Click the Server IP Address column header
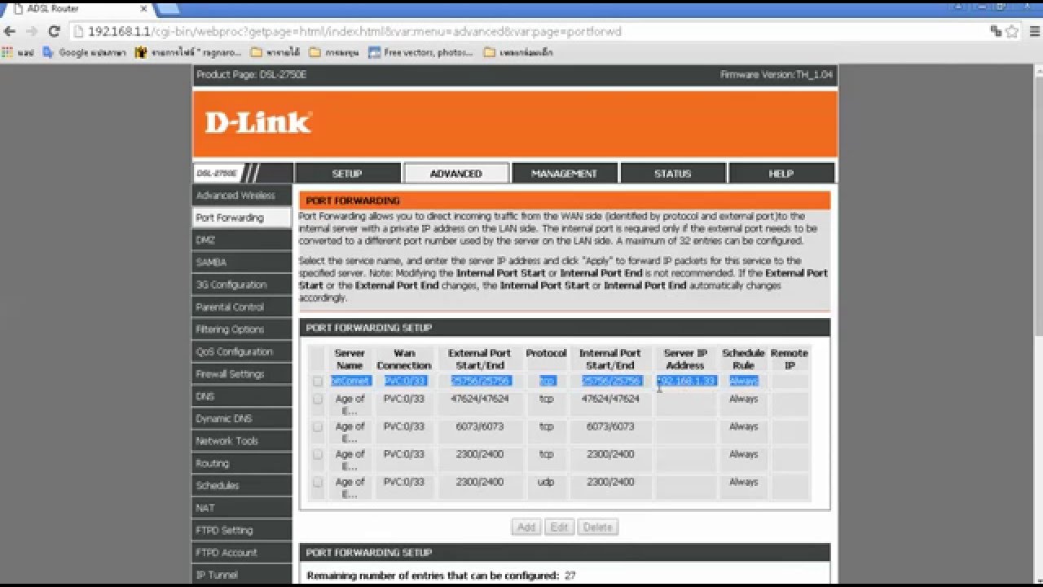 [685, 359]
